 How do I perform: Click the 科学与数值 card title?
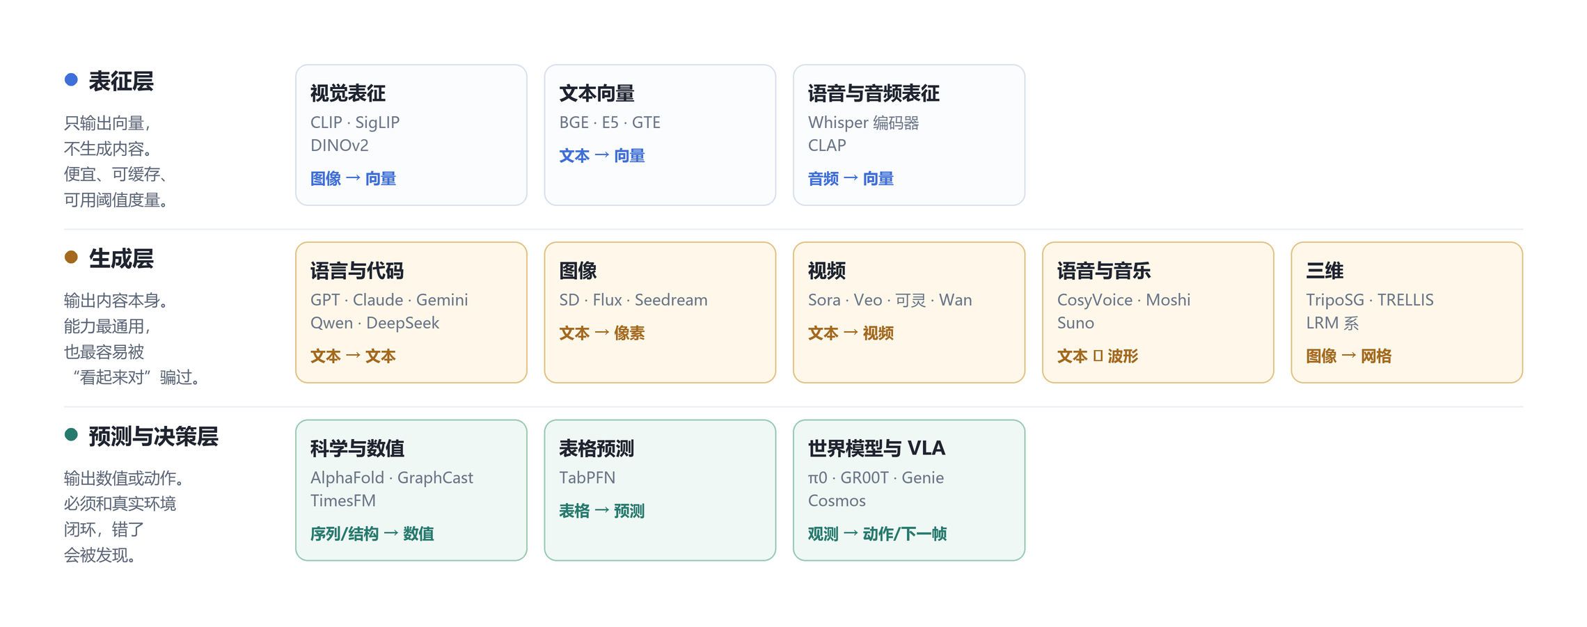(x=357, y=449)
